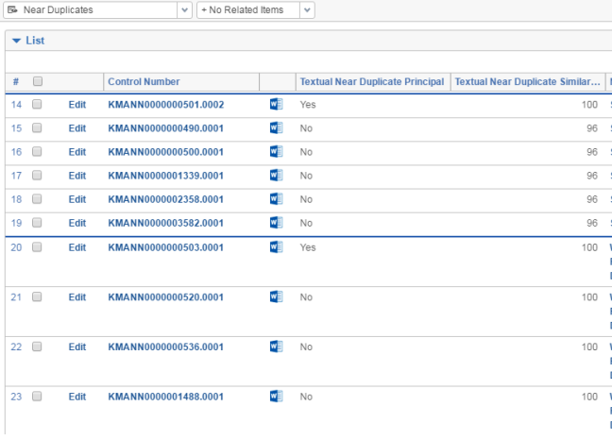Collapse the List section triangle

[x=16, y=41]
